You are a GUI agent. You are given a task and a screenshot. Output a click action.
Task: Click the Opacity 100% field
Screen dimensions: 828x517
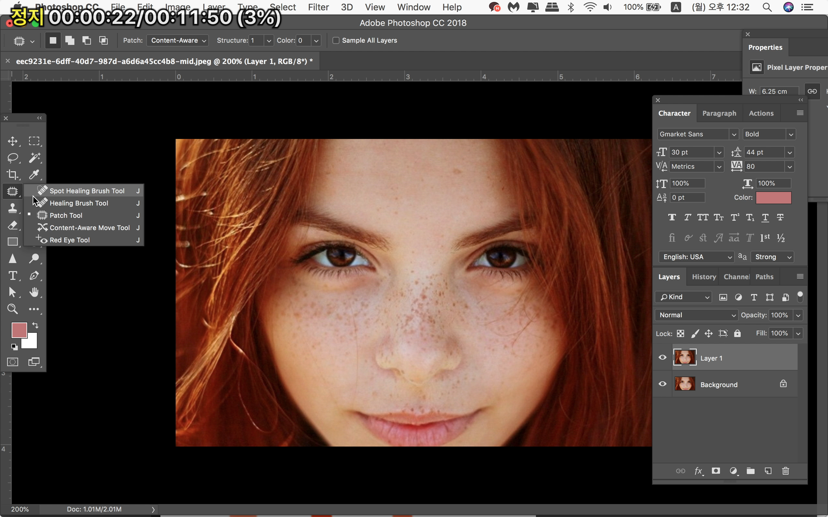click(x=780, y=315)
